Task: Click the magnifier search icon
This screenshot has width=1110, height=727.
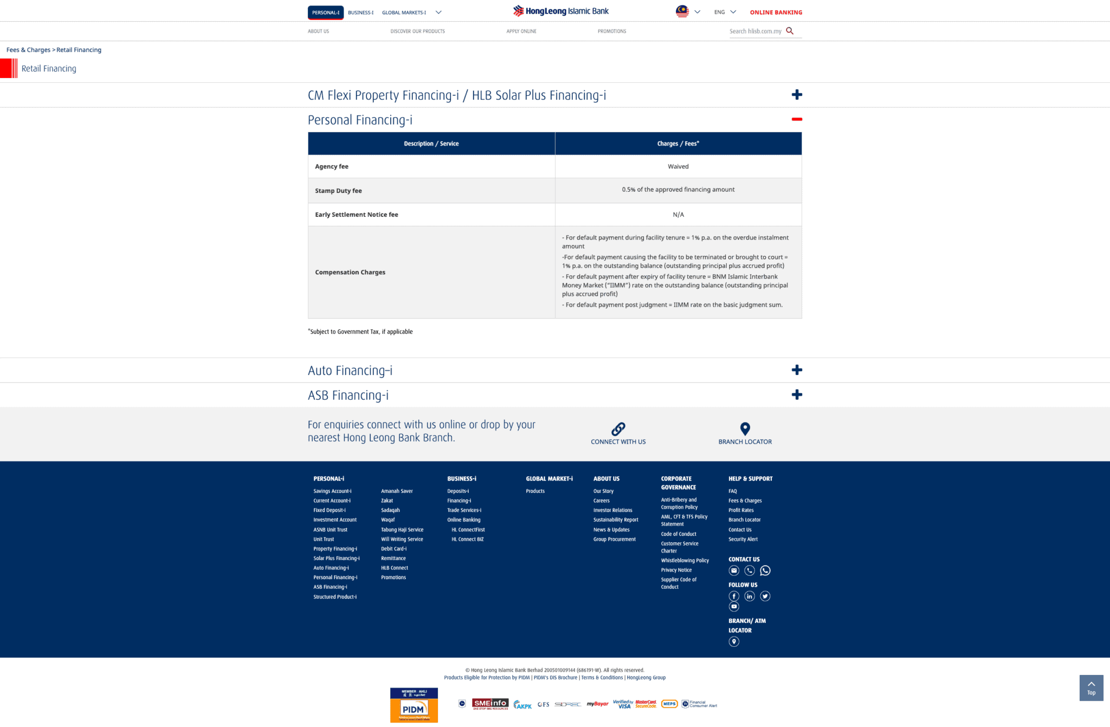Action: point(790,31)
